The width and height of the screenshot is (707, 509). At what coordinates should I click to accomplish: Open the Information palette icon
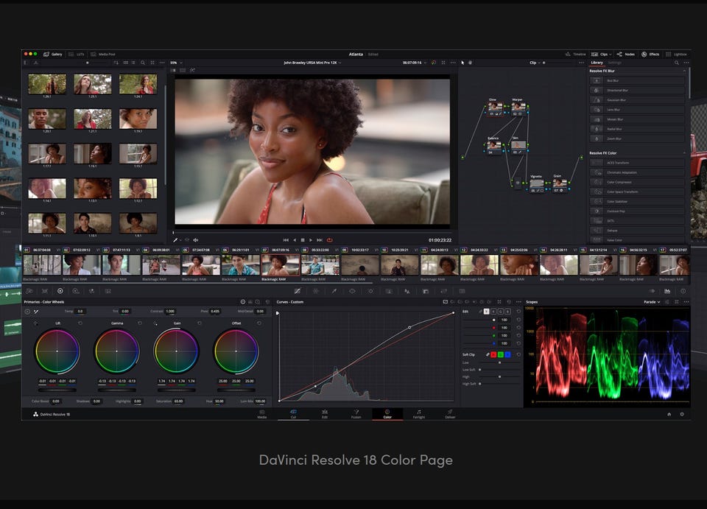click(x=683, y=291)
